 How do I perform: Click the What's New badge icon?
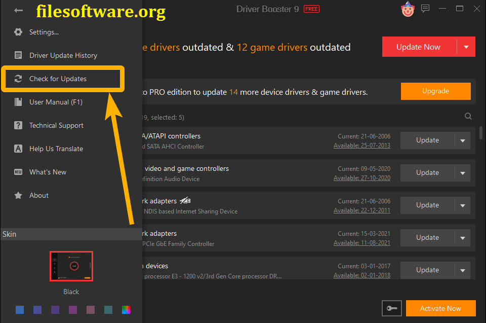tap(18, 172)
